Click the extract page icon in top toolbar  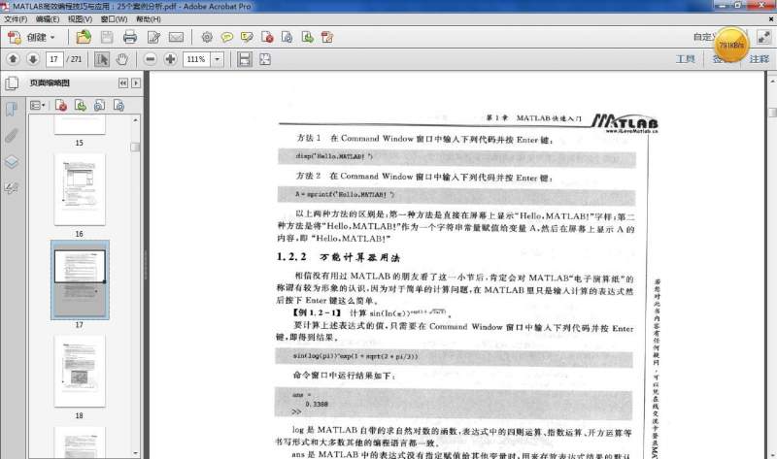tap(307, 37)
